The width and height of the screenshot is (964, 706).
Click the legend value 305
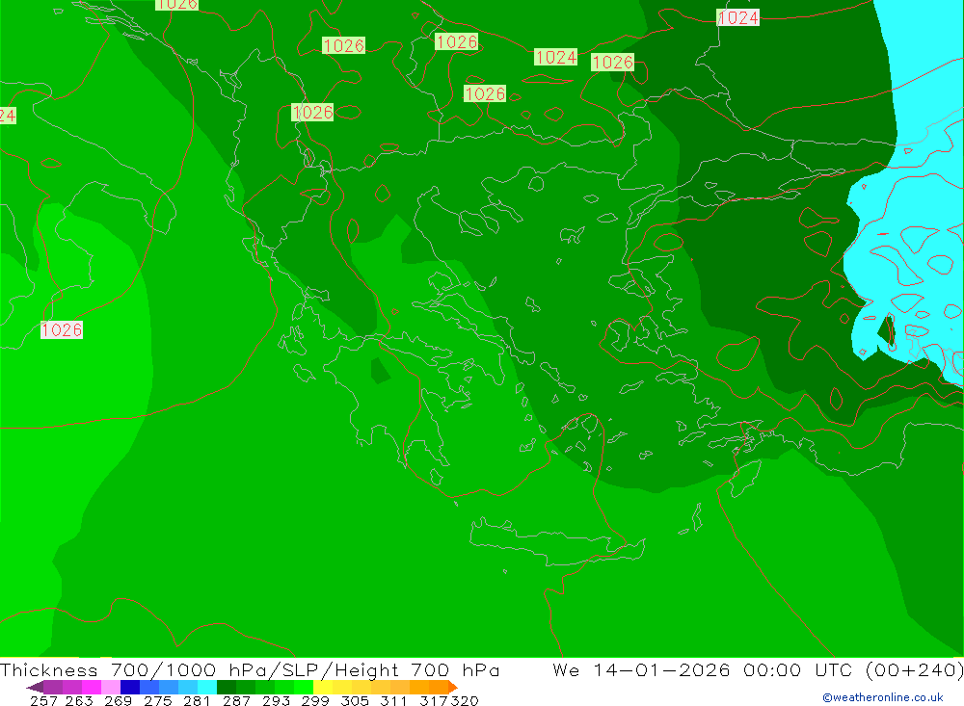click(354, 700)
